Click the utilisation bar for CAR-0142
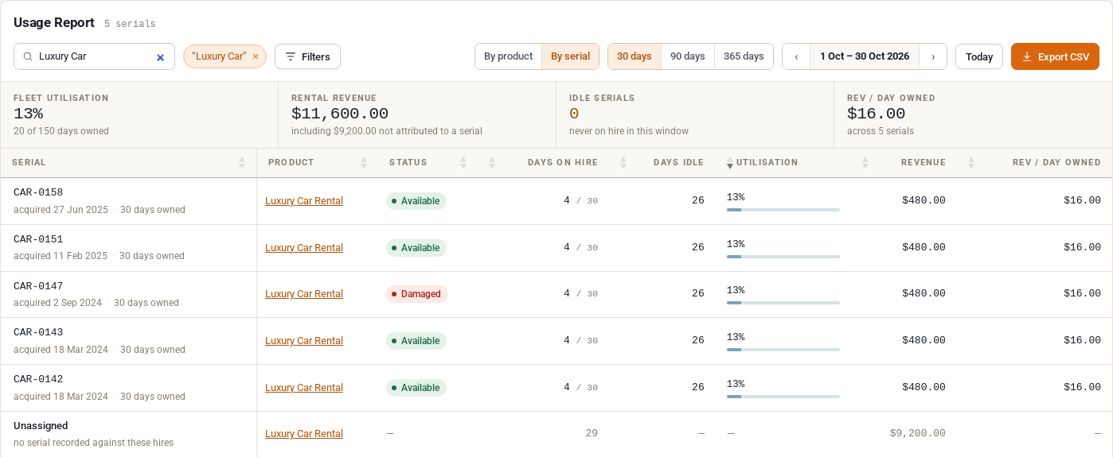 (x=783, y=397)
